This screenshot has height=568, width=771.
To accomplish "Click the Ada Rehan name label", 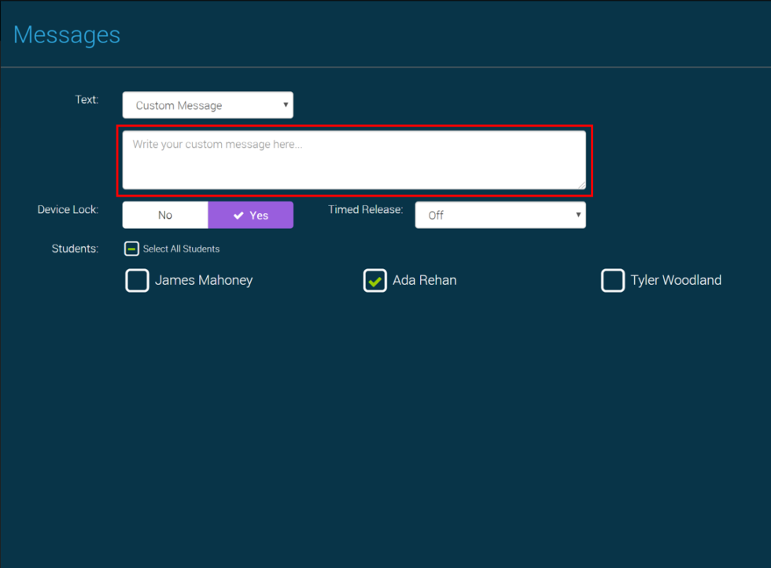I will point(425,280).
